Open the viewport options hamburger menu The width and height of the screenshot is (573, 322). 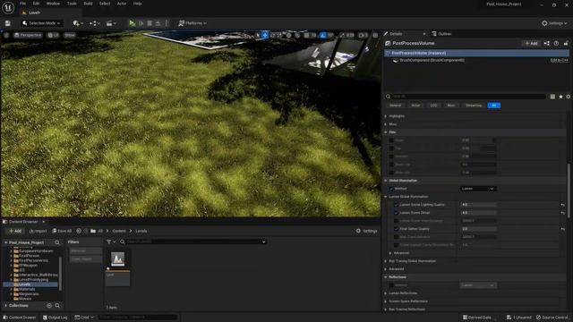(x=6, y=35)
